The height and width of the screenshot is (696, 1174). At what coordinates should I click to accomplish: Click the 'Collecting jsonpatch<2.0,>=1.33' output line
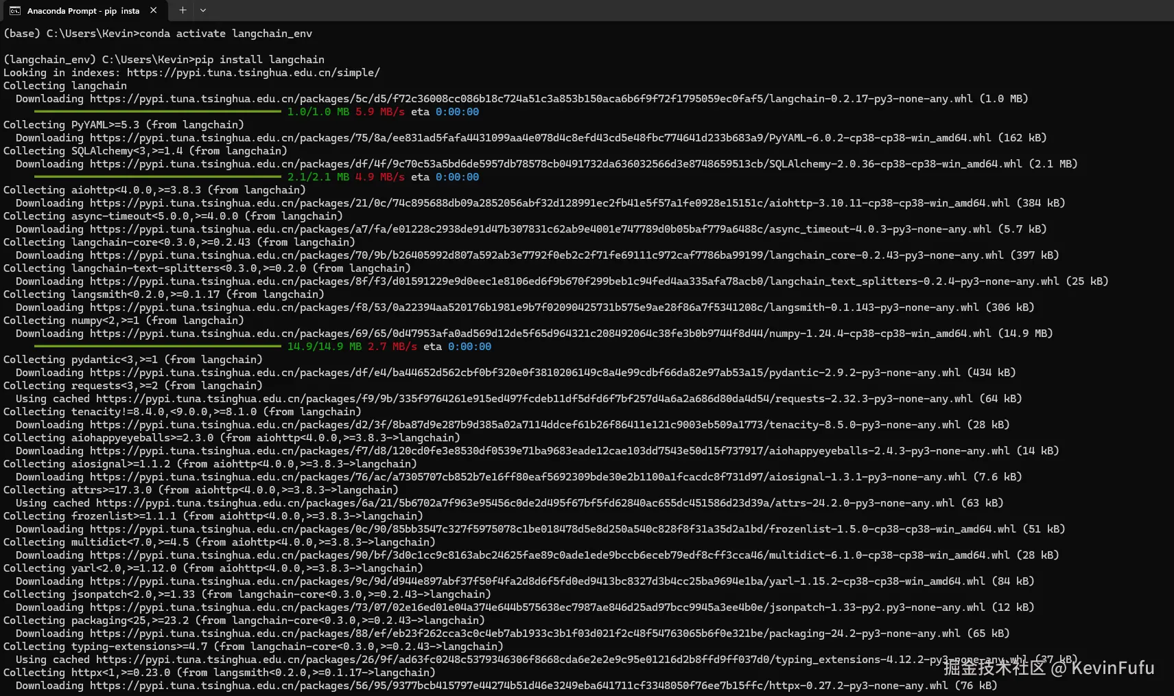247,594
